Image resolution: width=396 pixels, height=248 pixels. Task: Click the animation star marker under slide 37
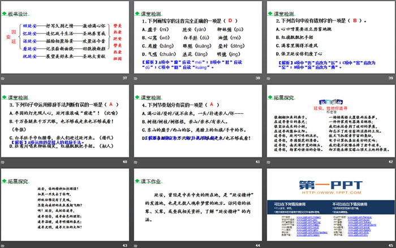pos(2,78)
